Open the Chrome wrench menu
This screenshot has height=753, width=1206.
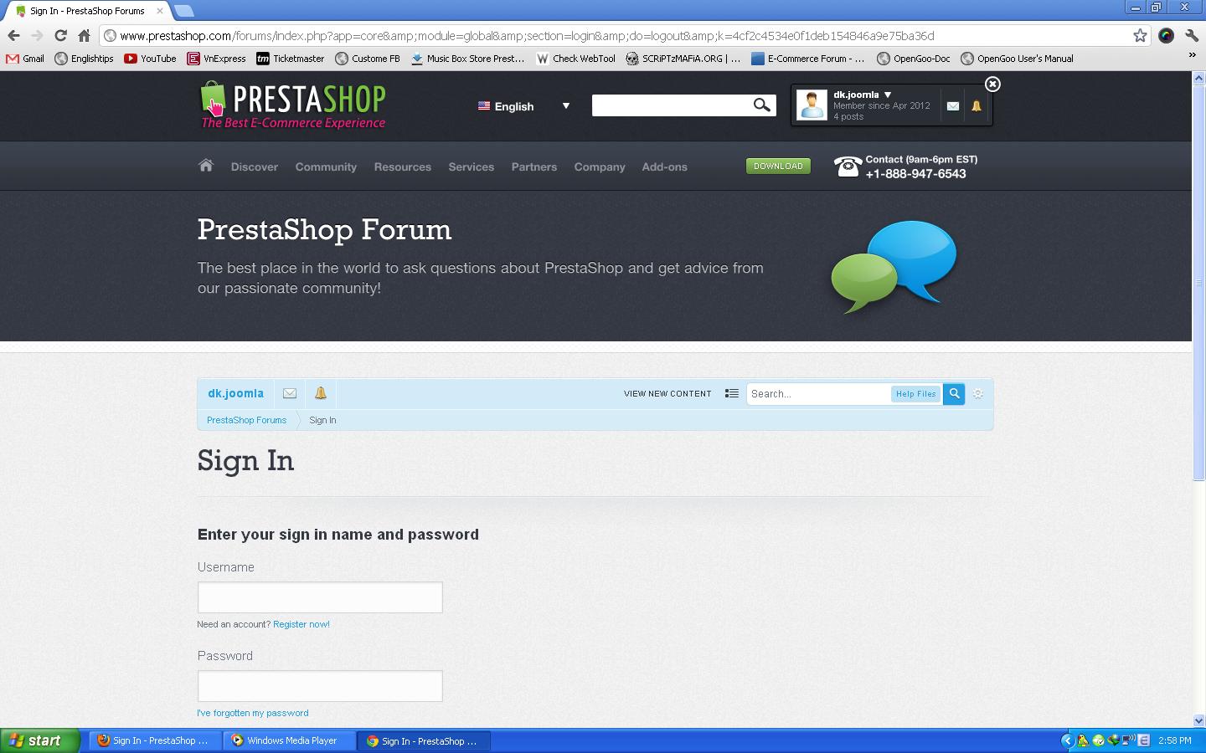coord(1192,35)
